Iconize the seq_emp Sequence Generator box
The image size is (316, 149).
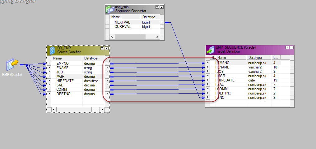pos(161,7)
